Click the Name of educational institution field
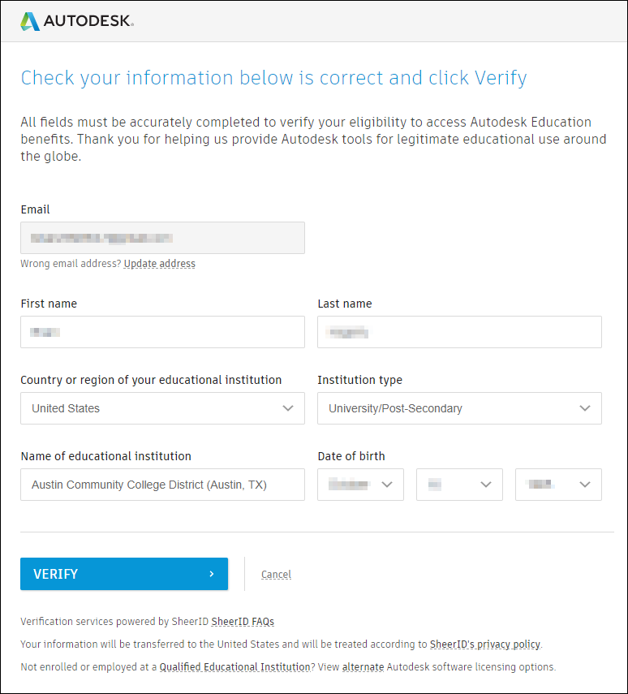This screenshot has width=628, height=694. coord(162,485)
